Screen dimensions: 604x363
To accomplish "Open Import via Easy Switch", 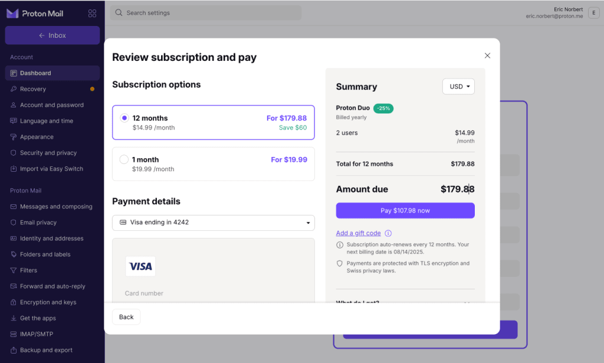I will [52, 169].
